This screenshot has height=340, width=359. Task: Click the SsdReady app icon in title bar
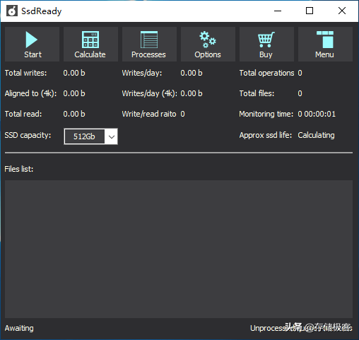coord(12,11)
